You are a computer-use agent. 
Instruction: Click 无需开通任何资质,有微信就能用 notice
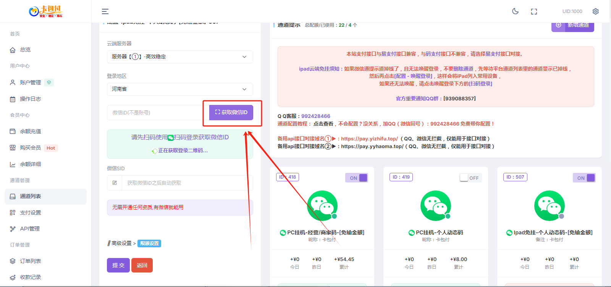tap(180, 208)
